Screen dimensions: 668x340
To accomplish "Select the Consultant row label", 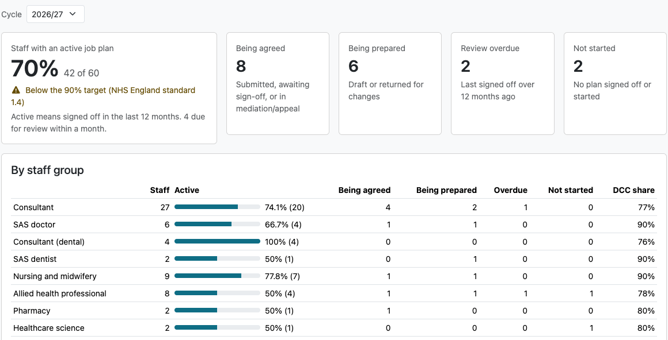I will (x=33, y=207).
